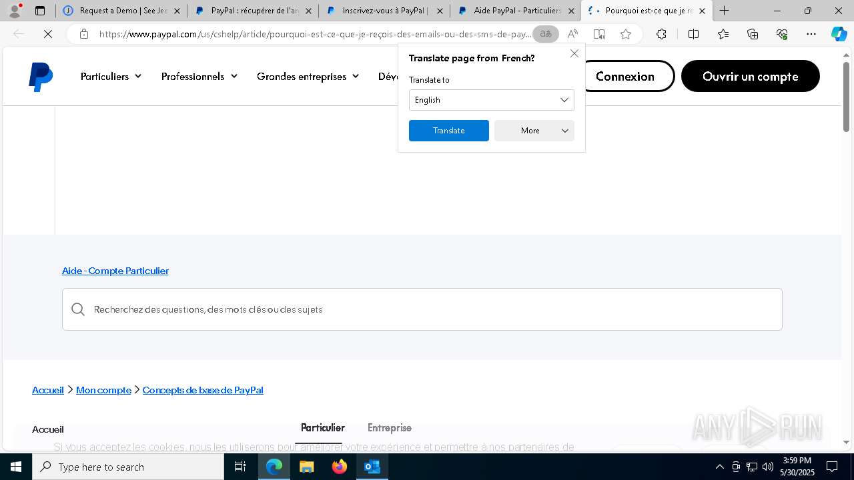Open browser essentials heart icon
This screenshot has height=480, width=854.
coord(782,34)
